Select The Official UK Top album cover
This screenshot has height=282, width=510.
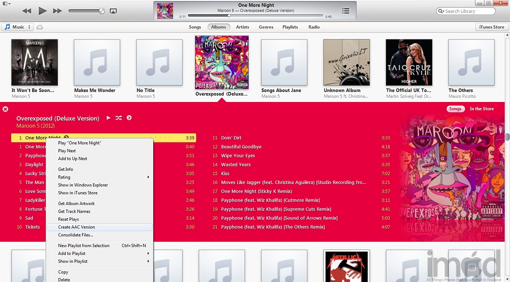click(x=409, y=62)
